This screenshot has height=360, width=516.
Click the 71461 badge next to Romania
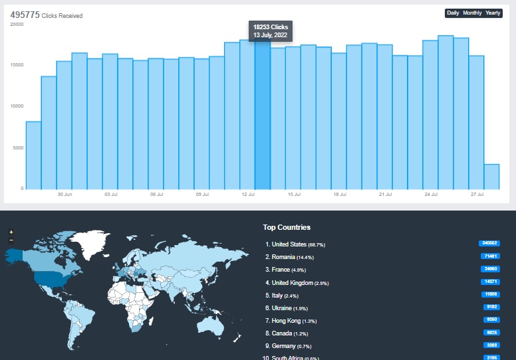pos(489,256)
